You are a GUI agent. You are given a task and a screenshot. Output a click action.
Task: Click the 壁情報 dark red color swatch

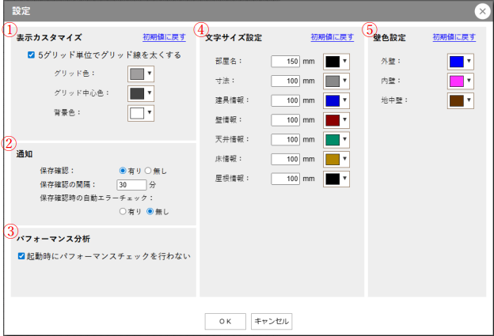point(332,120)
